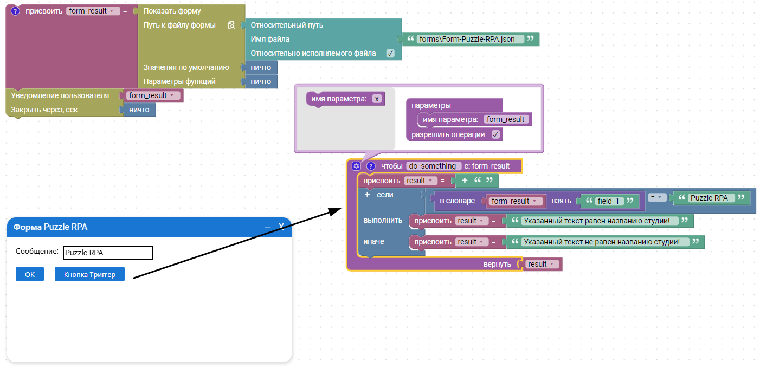Close the Puzzle RPA form with X
The width and height of the screenshot is (760, 367).
(x=281, y=227)
